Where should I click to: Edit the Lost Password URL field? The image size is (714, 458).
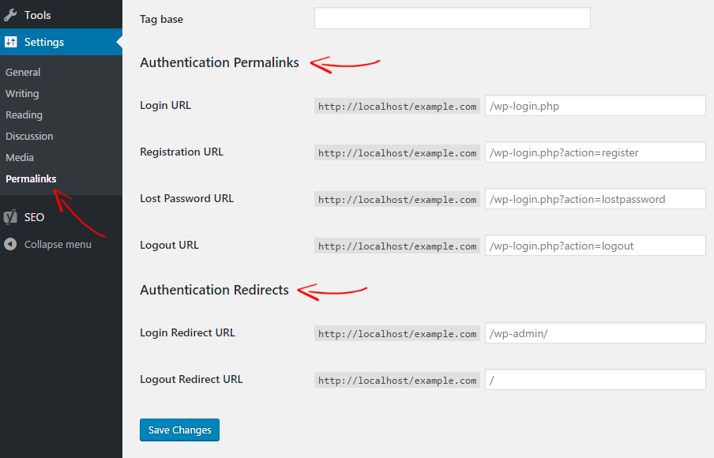coord(596,198)
